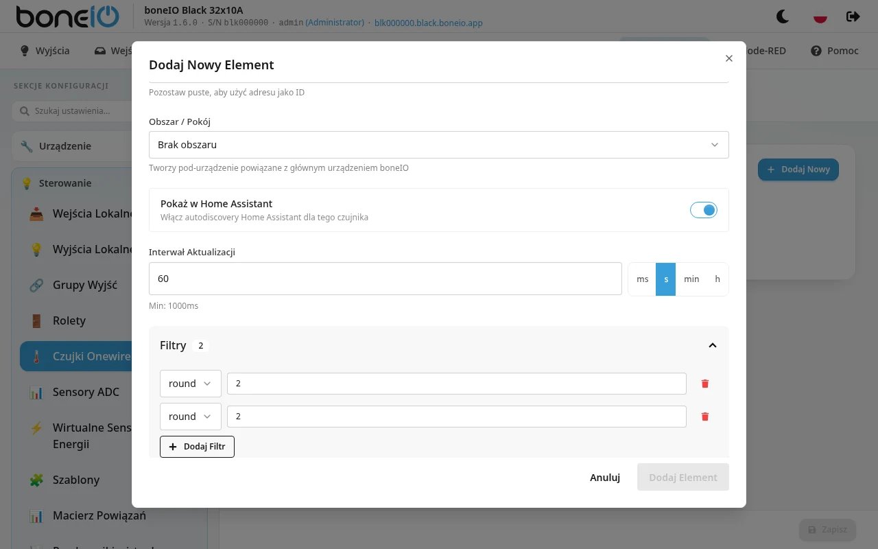Choose min as interval unit
This screenshot has width=878, height=549.
(691, 279)
